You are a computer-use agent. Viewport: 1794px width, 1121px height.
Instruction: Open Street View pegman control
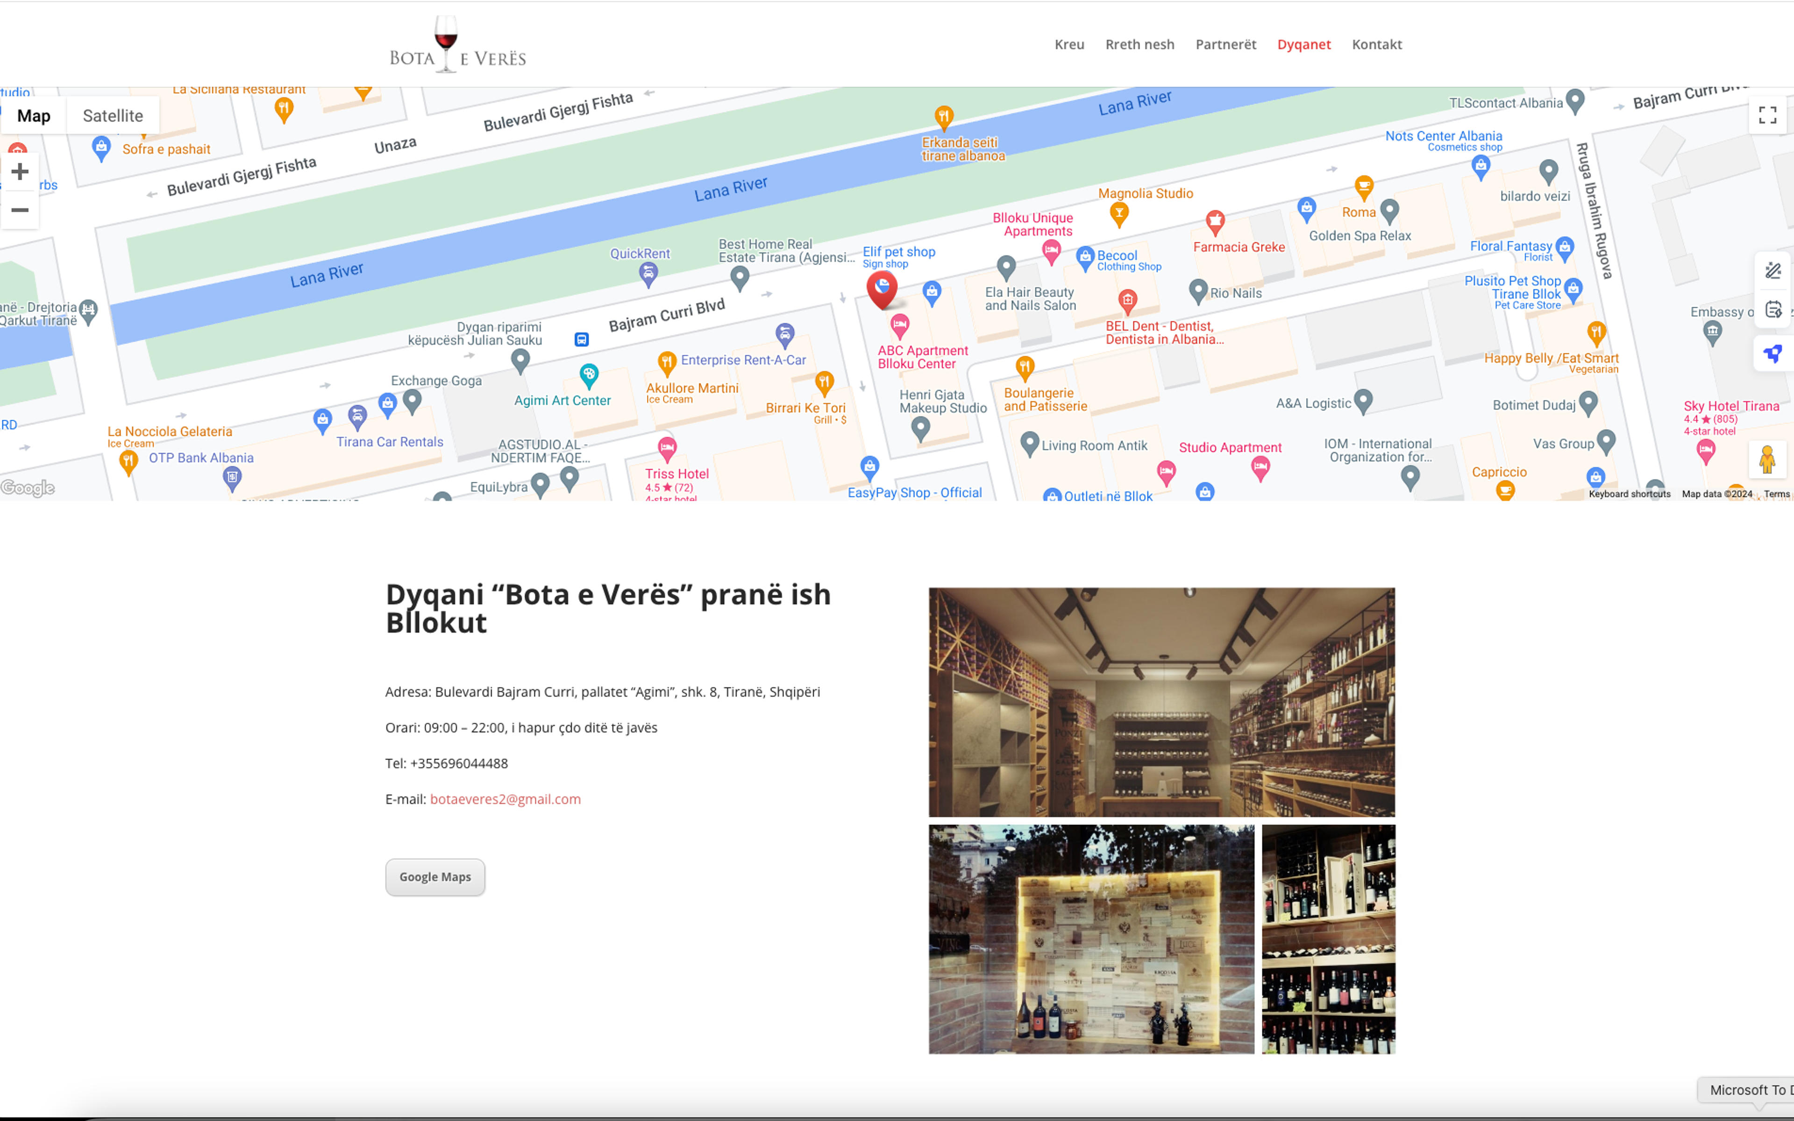pyautogui.click(x=1767, y=460)
